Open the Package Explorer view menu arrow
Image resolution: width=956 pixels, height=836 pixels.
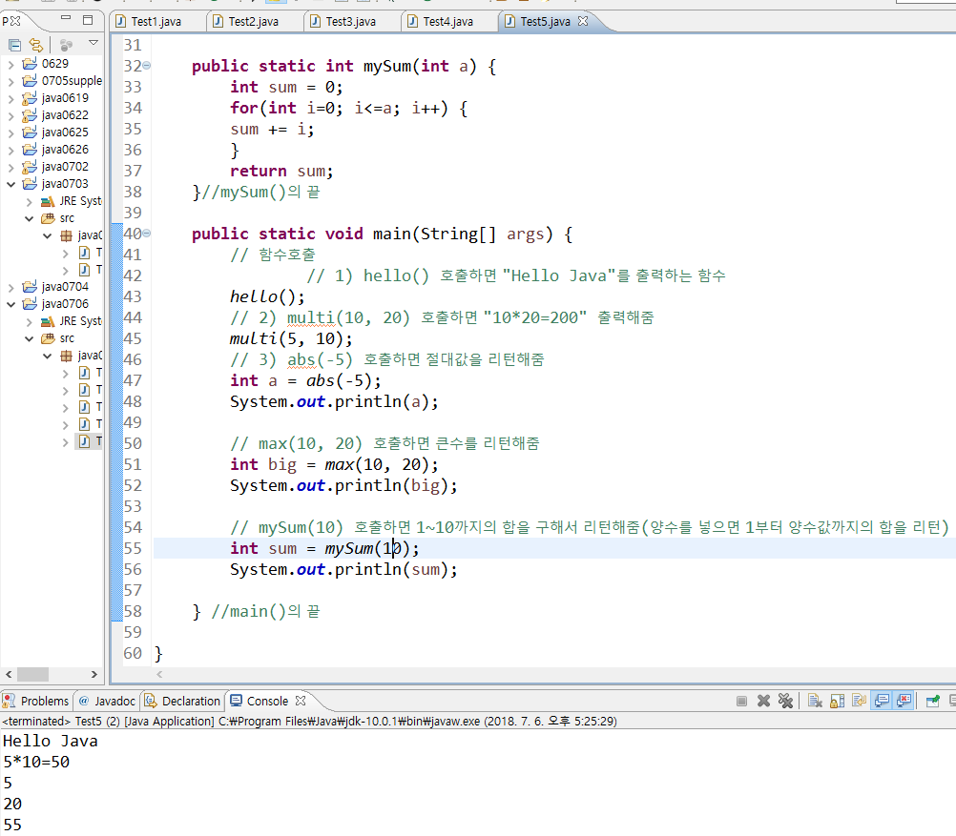[x=94, y=43]
